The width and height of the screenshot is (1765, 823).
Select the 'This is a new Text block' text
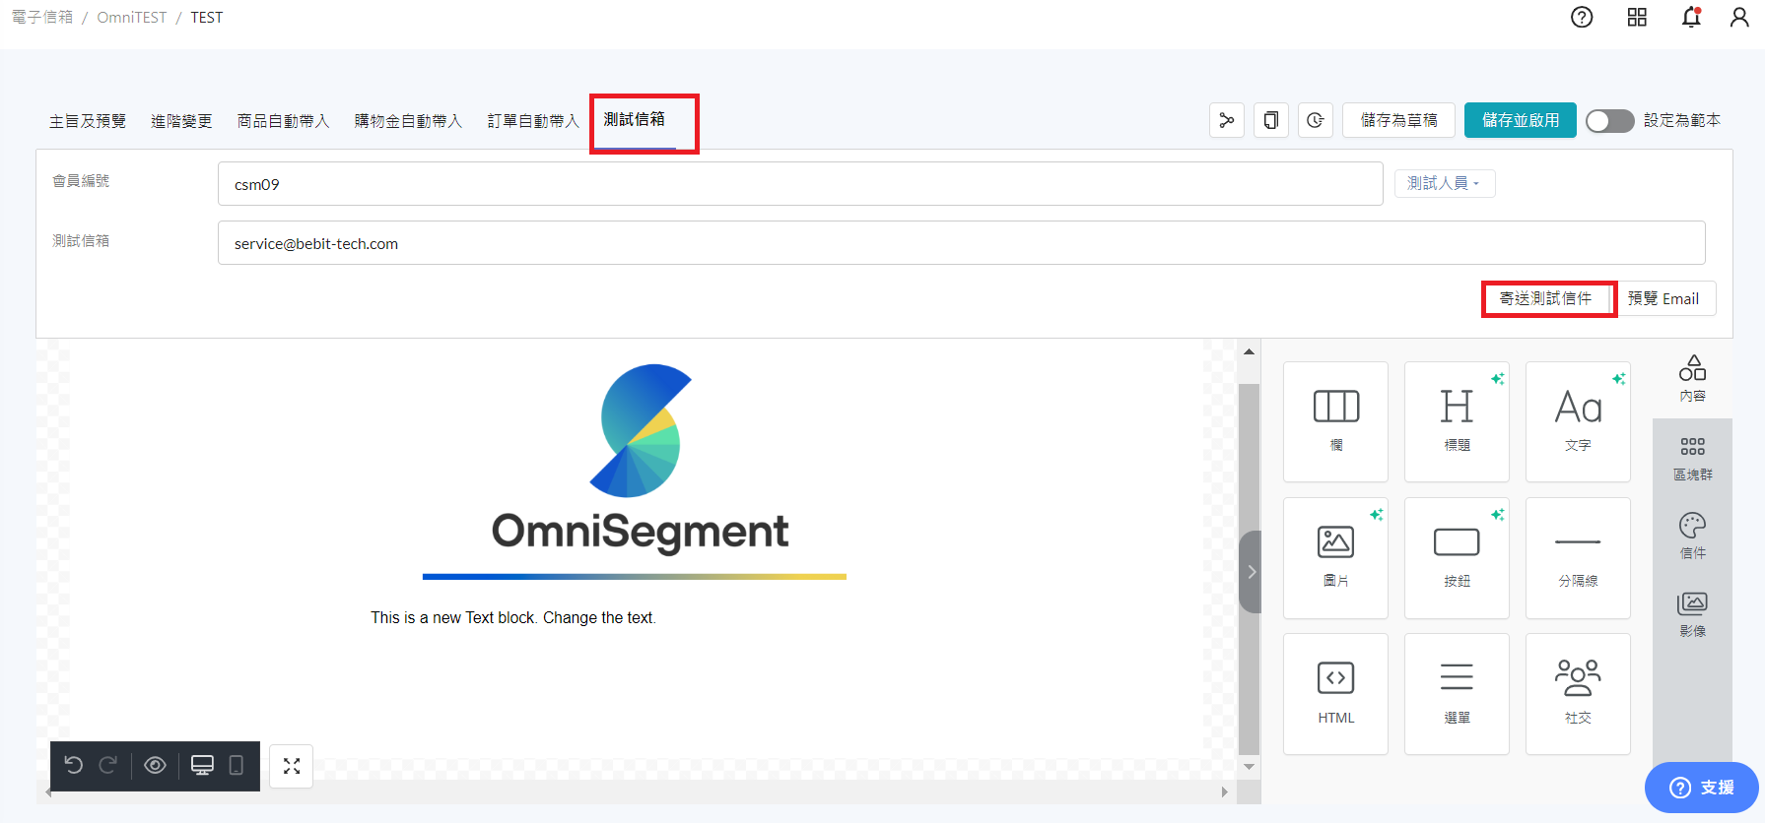click(x=512, y=617)
